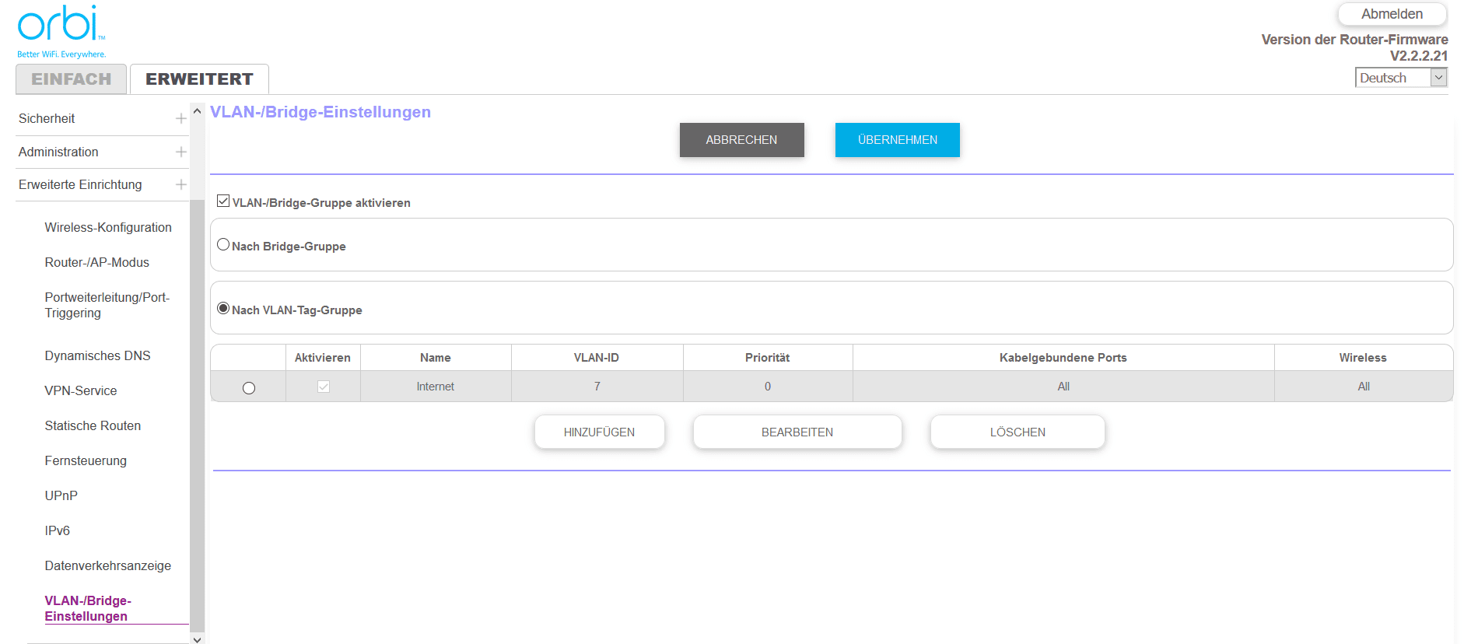Open Datenverkehrsanzeige menu item
Image resolution: width=1471 pixels, height=644 pixels.
(108, 565)
